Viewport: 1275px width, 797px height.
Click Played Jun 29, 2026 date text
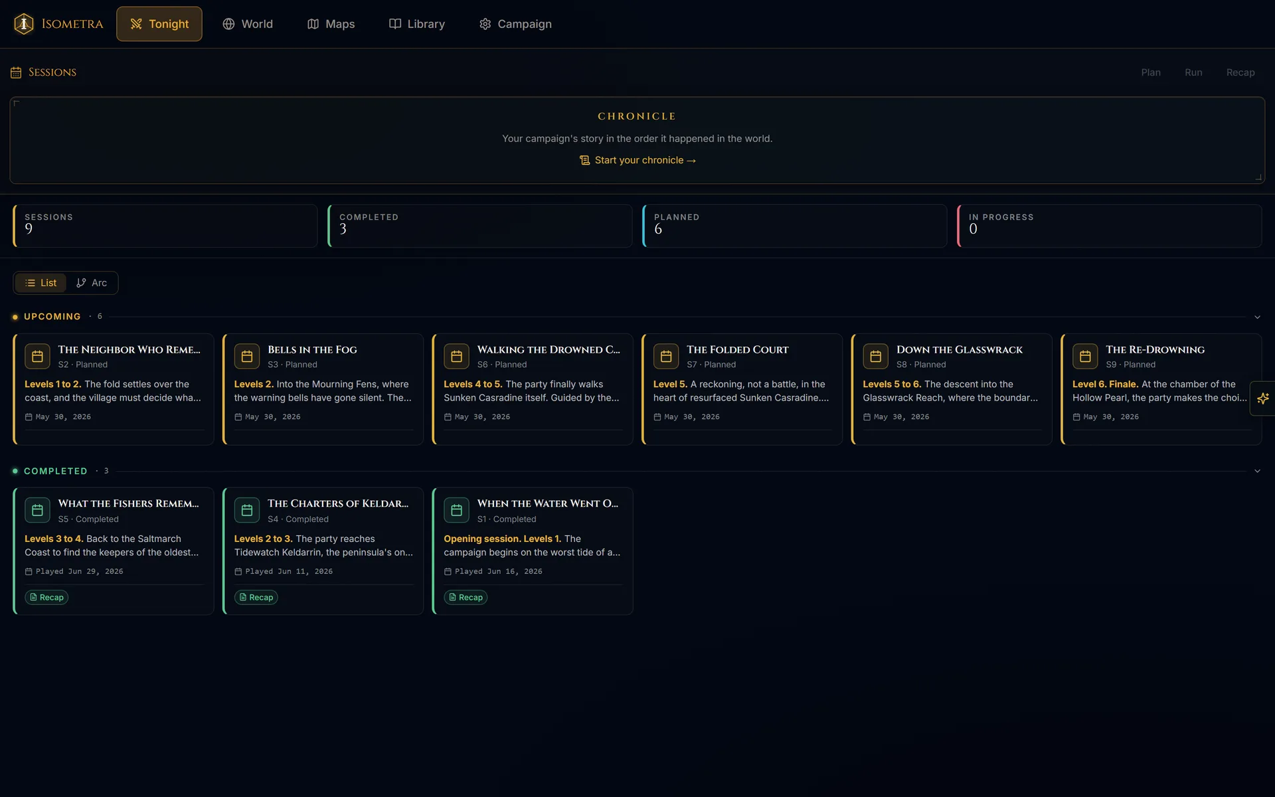click(79, 571)
